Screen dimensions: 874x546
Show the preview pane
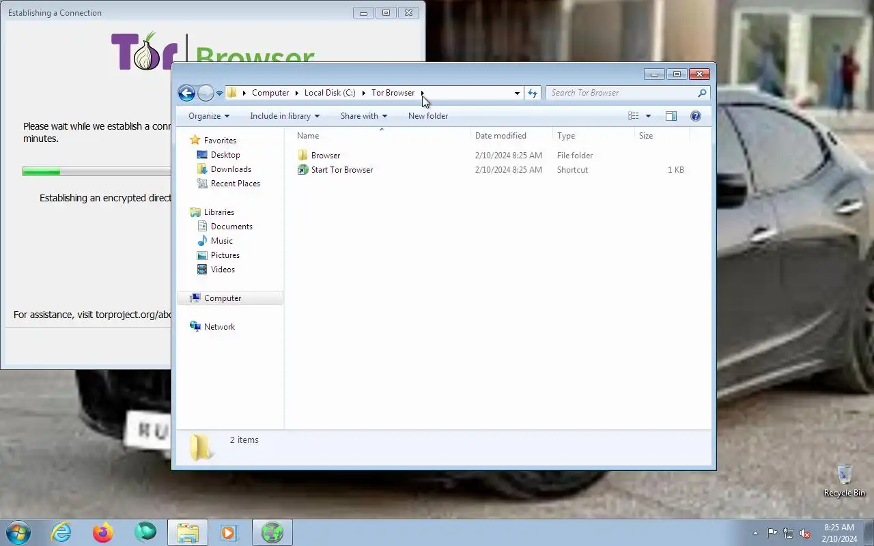[x=671, y=116]
